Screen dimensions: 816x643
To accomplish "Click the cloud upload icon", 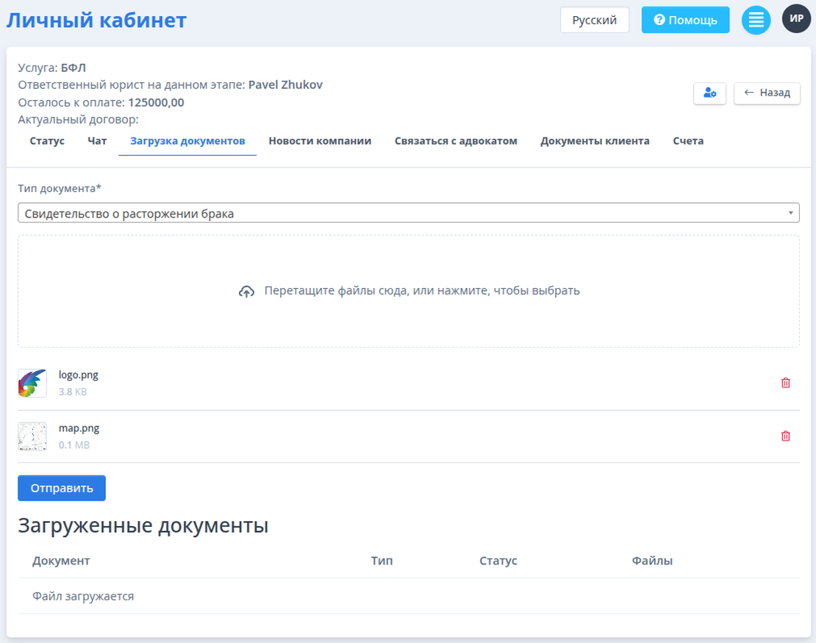I will pos(246,292).
